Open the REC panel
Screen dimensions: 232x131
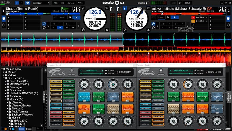click(55, 3)
